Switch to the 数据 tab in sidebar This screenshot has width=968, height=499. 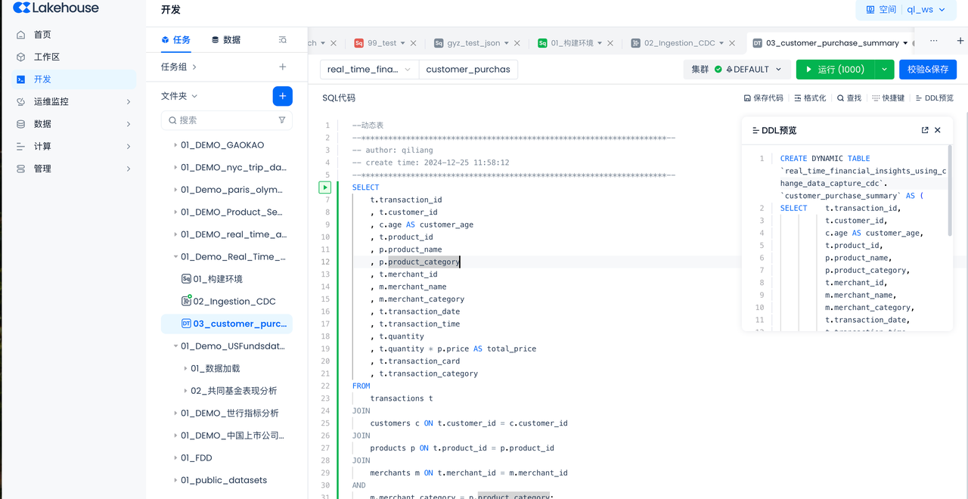coord(225,40)
